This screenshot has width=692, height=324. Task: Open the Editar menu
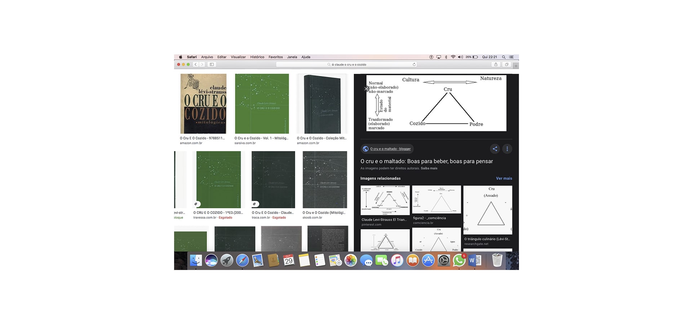coord(222,57)
